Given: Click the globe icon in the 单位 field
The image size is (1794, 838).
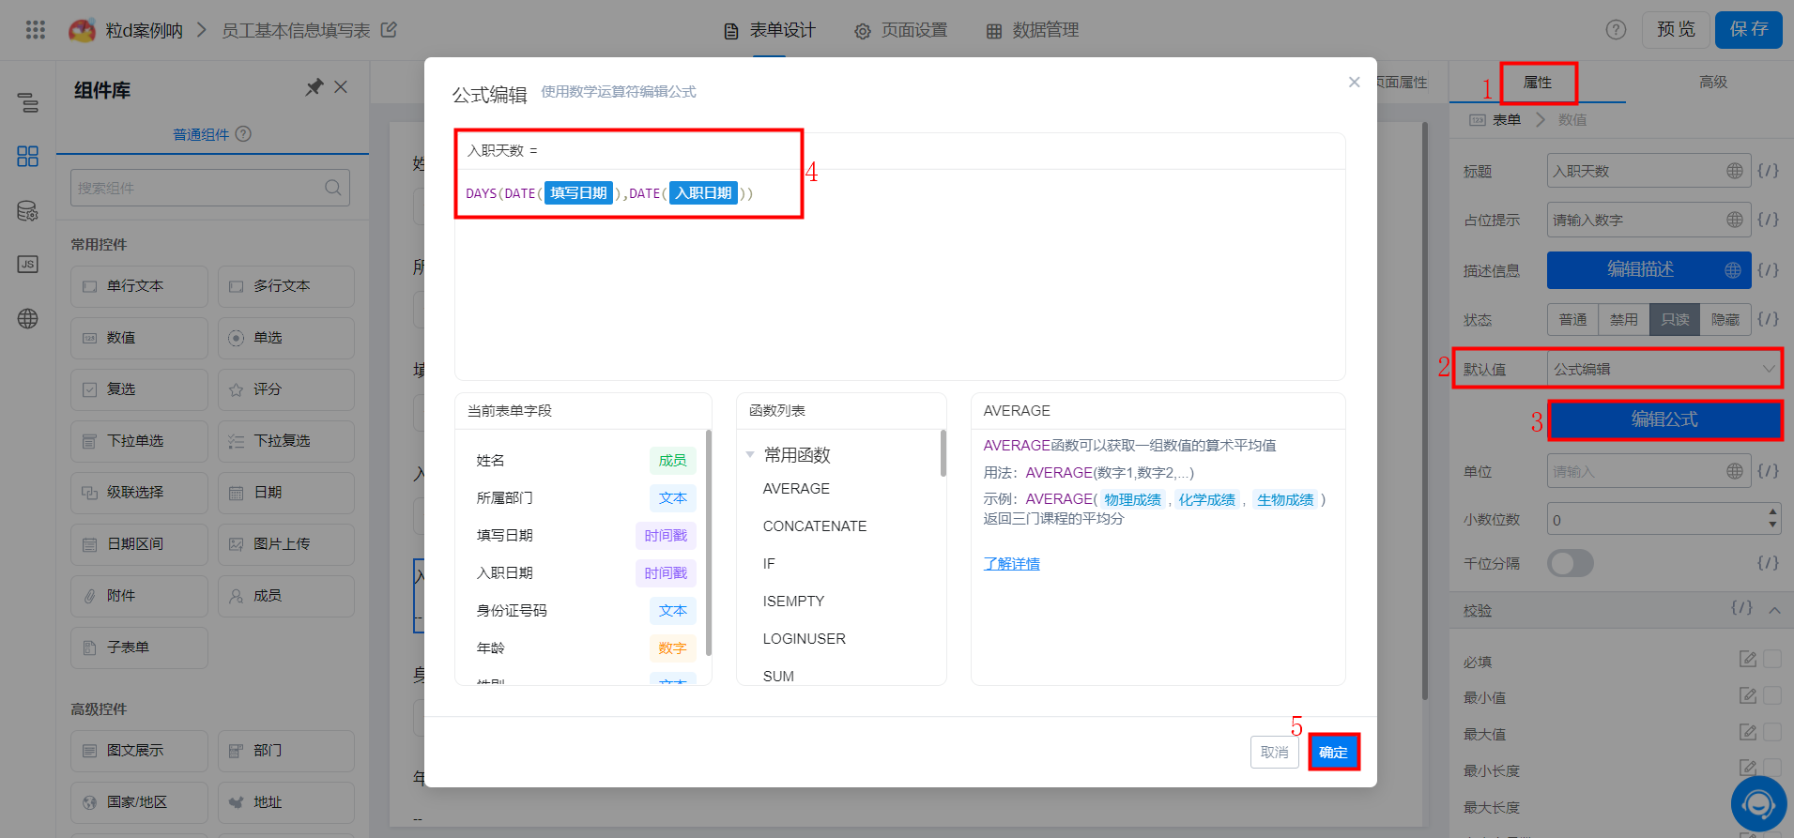Looking at the screenshot, I should [1734, 471].
